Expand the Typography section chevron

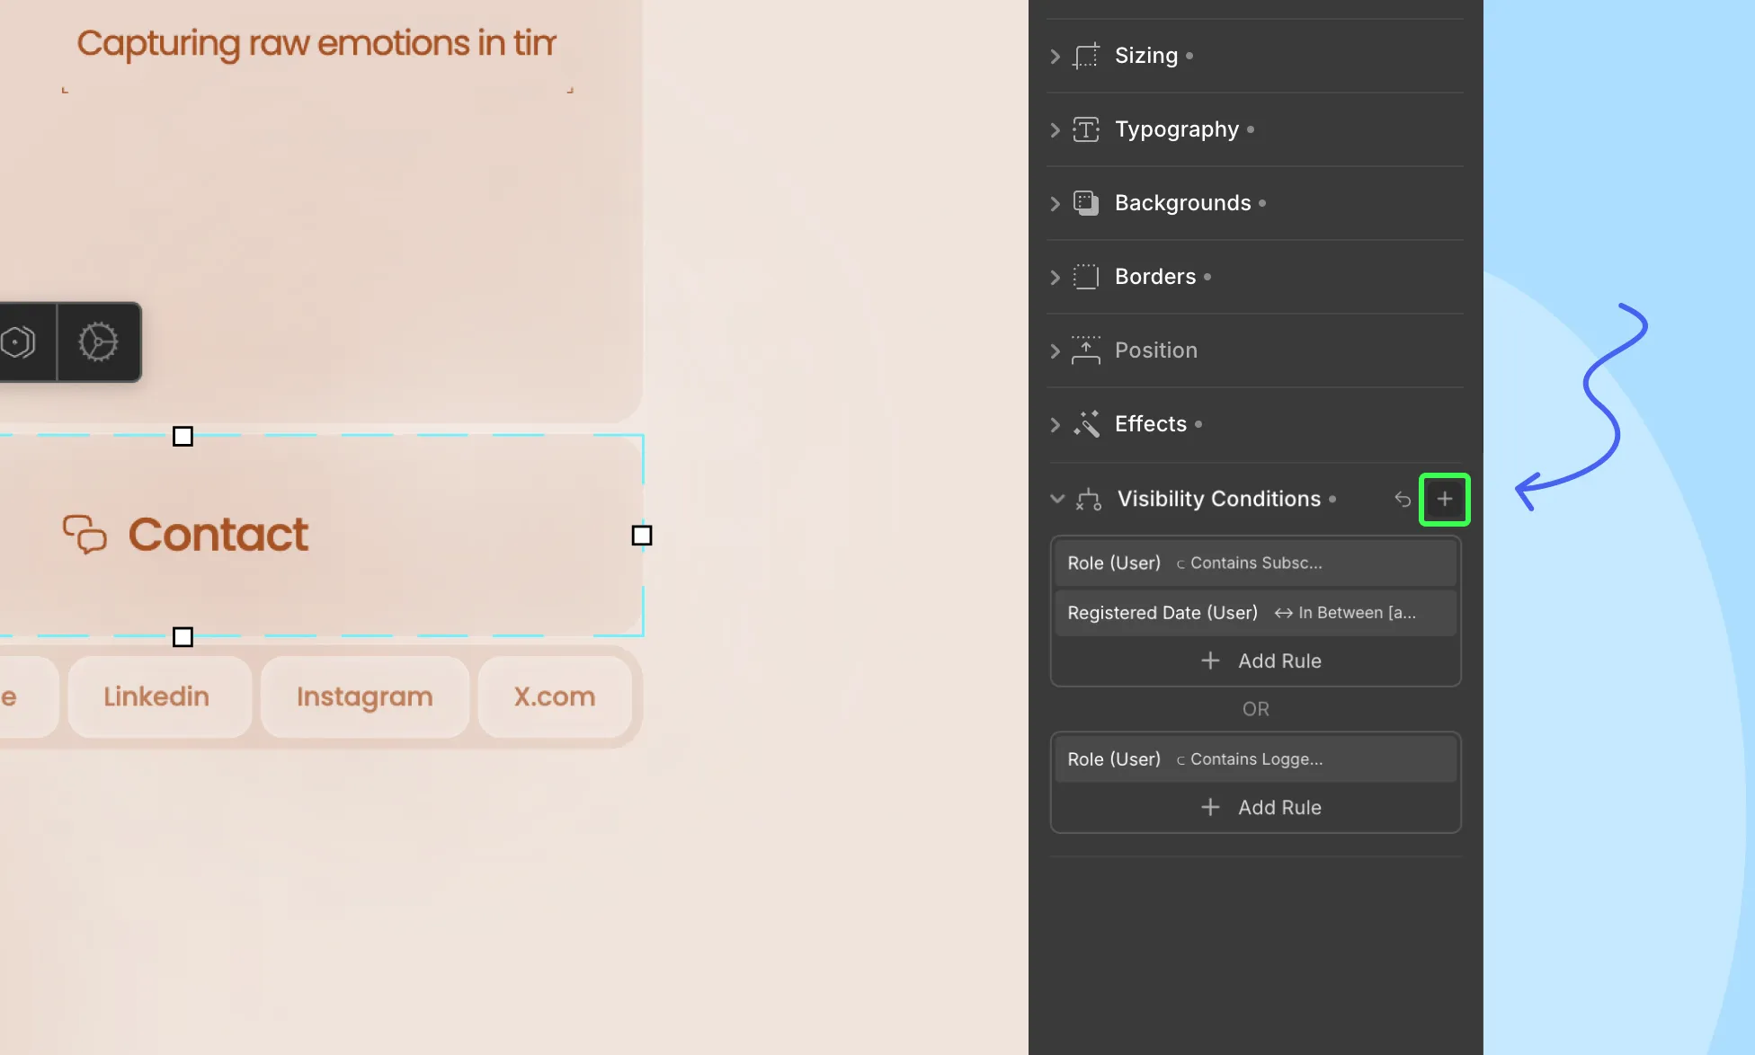(x=1056, y=129)
